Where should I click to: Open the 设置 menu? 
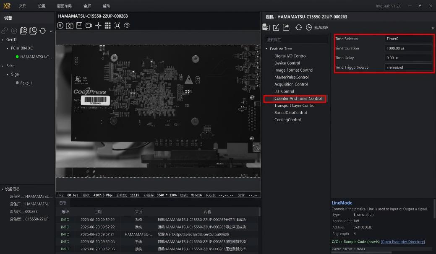(42, 6)
